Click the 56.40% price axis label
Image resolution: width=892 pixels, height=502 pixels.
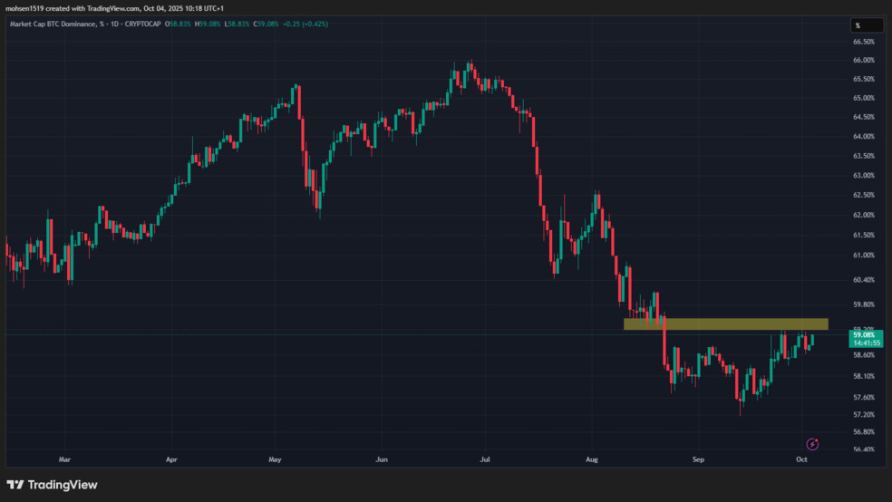pyautogui.click(x=863, y=449)
